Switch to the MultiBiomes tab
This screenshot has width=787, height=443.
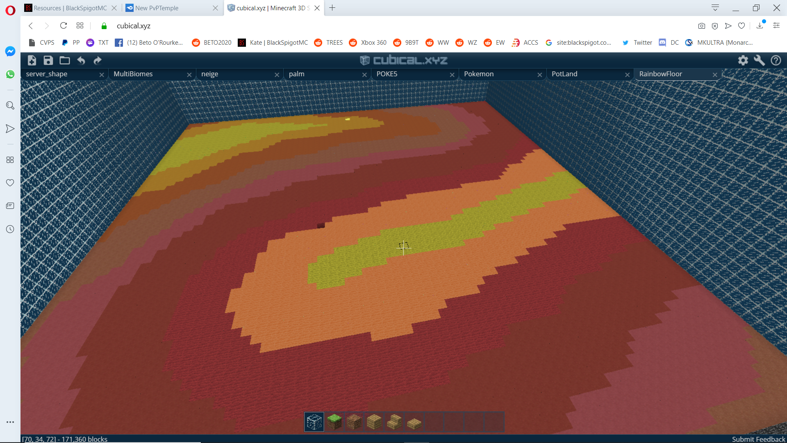(x=133, y=74)
